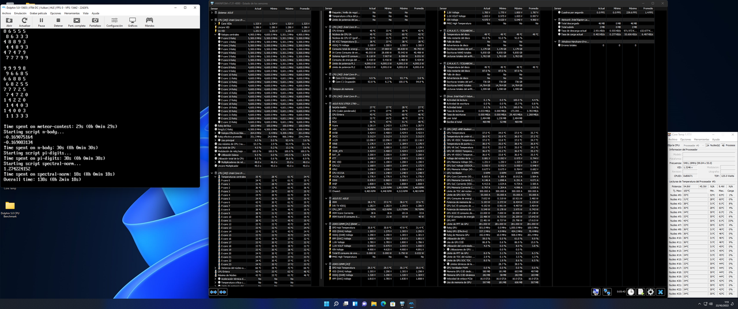Click Dolphin emulator icon on taskbar
The width and height of the screenshot is (738, 309).
[x=412, y=304]
